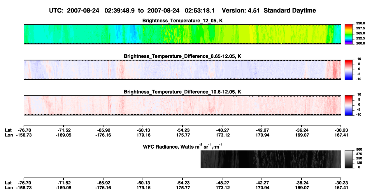Viewport: 379px width, 194px height.
Task: Select the Version: 4.51 header text
Action: pyautogui.click(x=241, y=11)
